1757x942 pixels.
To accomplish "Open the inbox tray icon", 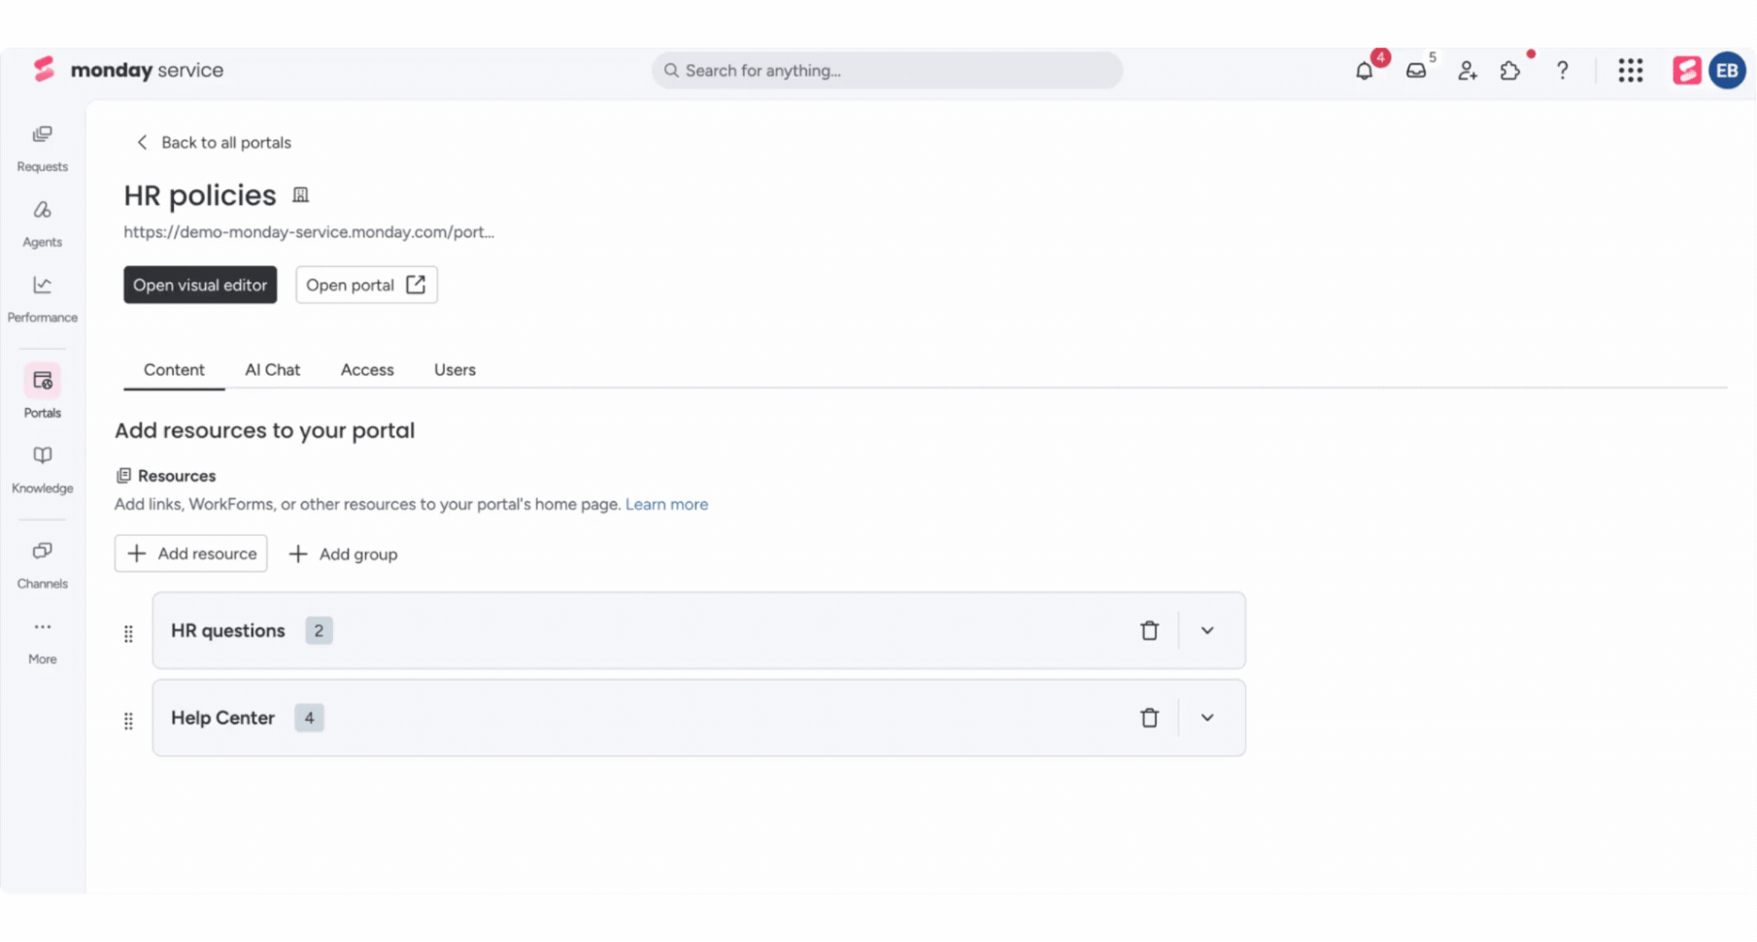I will [1416, 70].
